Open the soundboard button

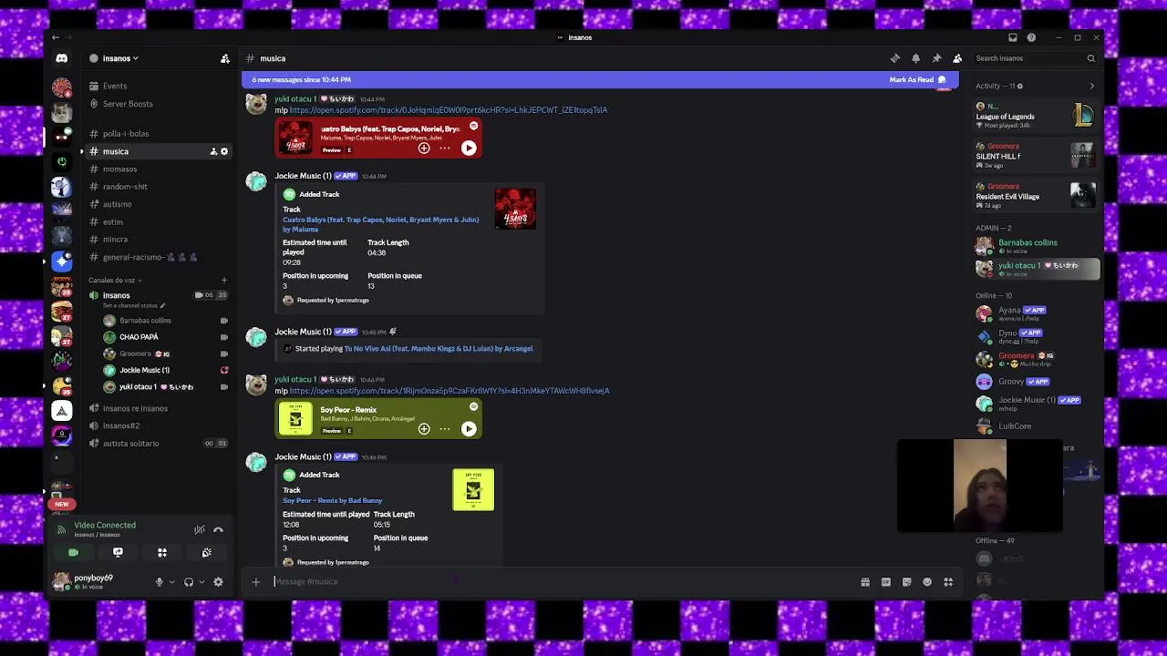coord(207,552)
